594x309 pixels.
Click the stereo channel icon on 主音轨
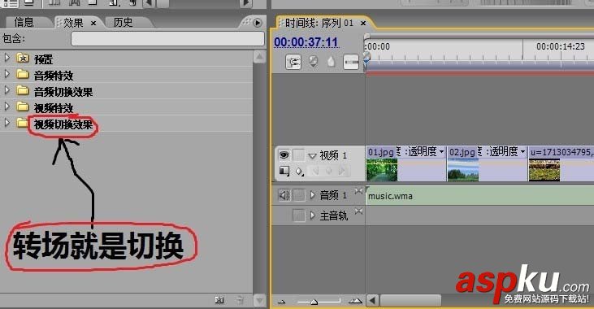pos(358,211)
